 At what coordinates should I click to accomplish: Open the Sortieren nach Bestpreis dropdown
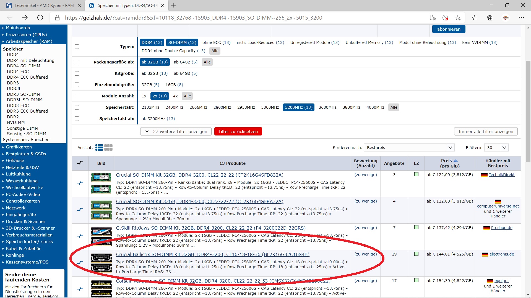click(409, 148)
